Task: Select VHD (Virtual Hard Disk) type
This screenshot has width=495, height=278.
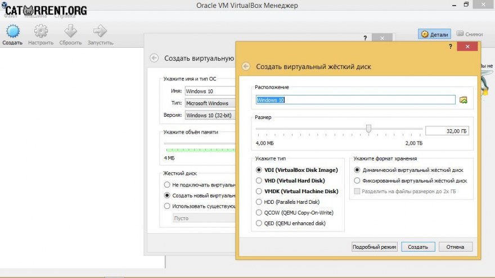Action: [290, 181]
